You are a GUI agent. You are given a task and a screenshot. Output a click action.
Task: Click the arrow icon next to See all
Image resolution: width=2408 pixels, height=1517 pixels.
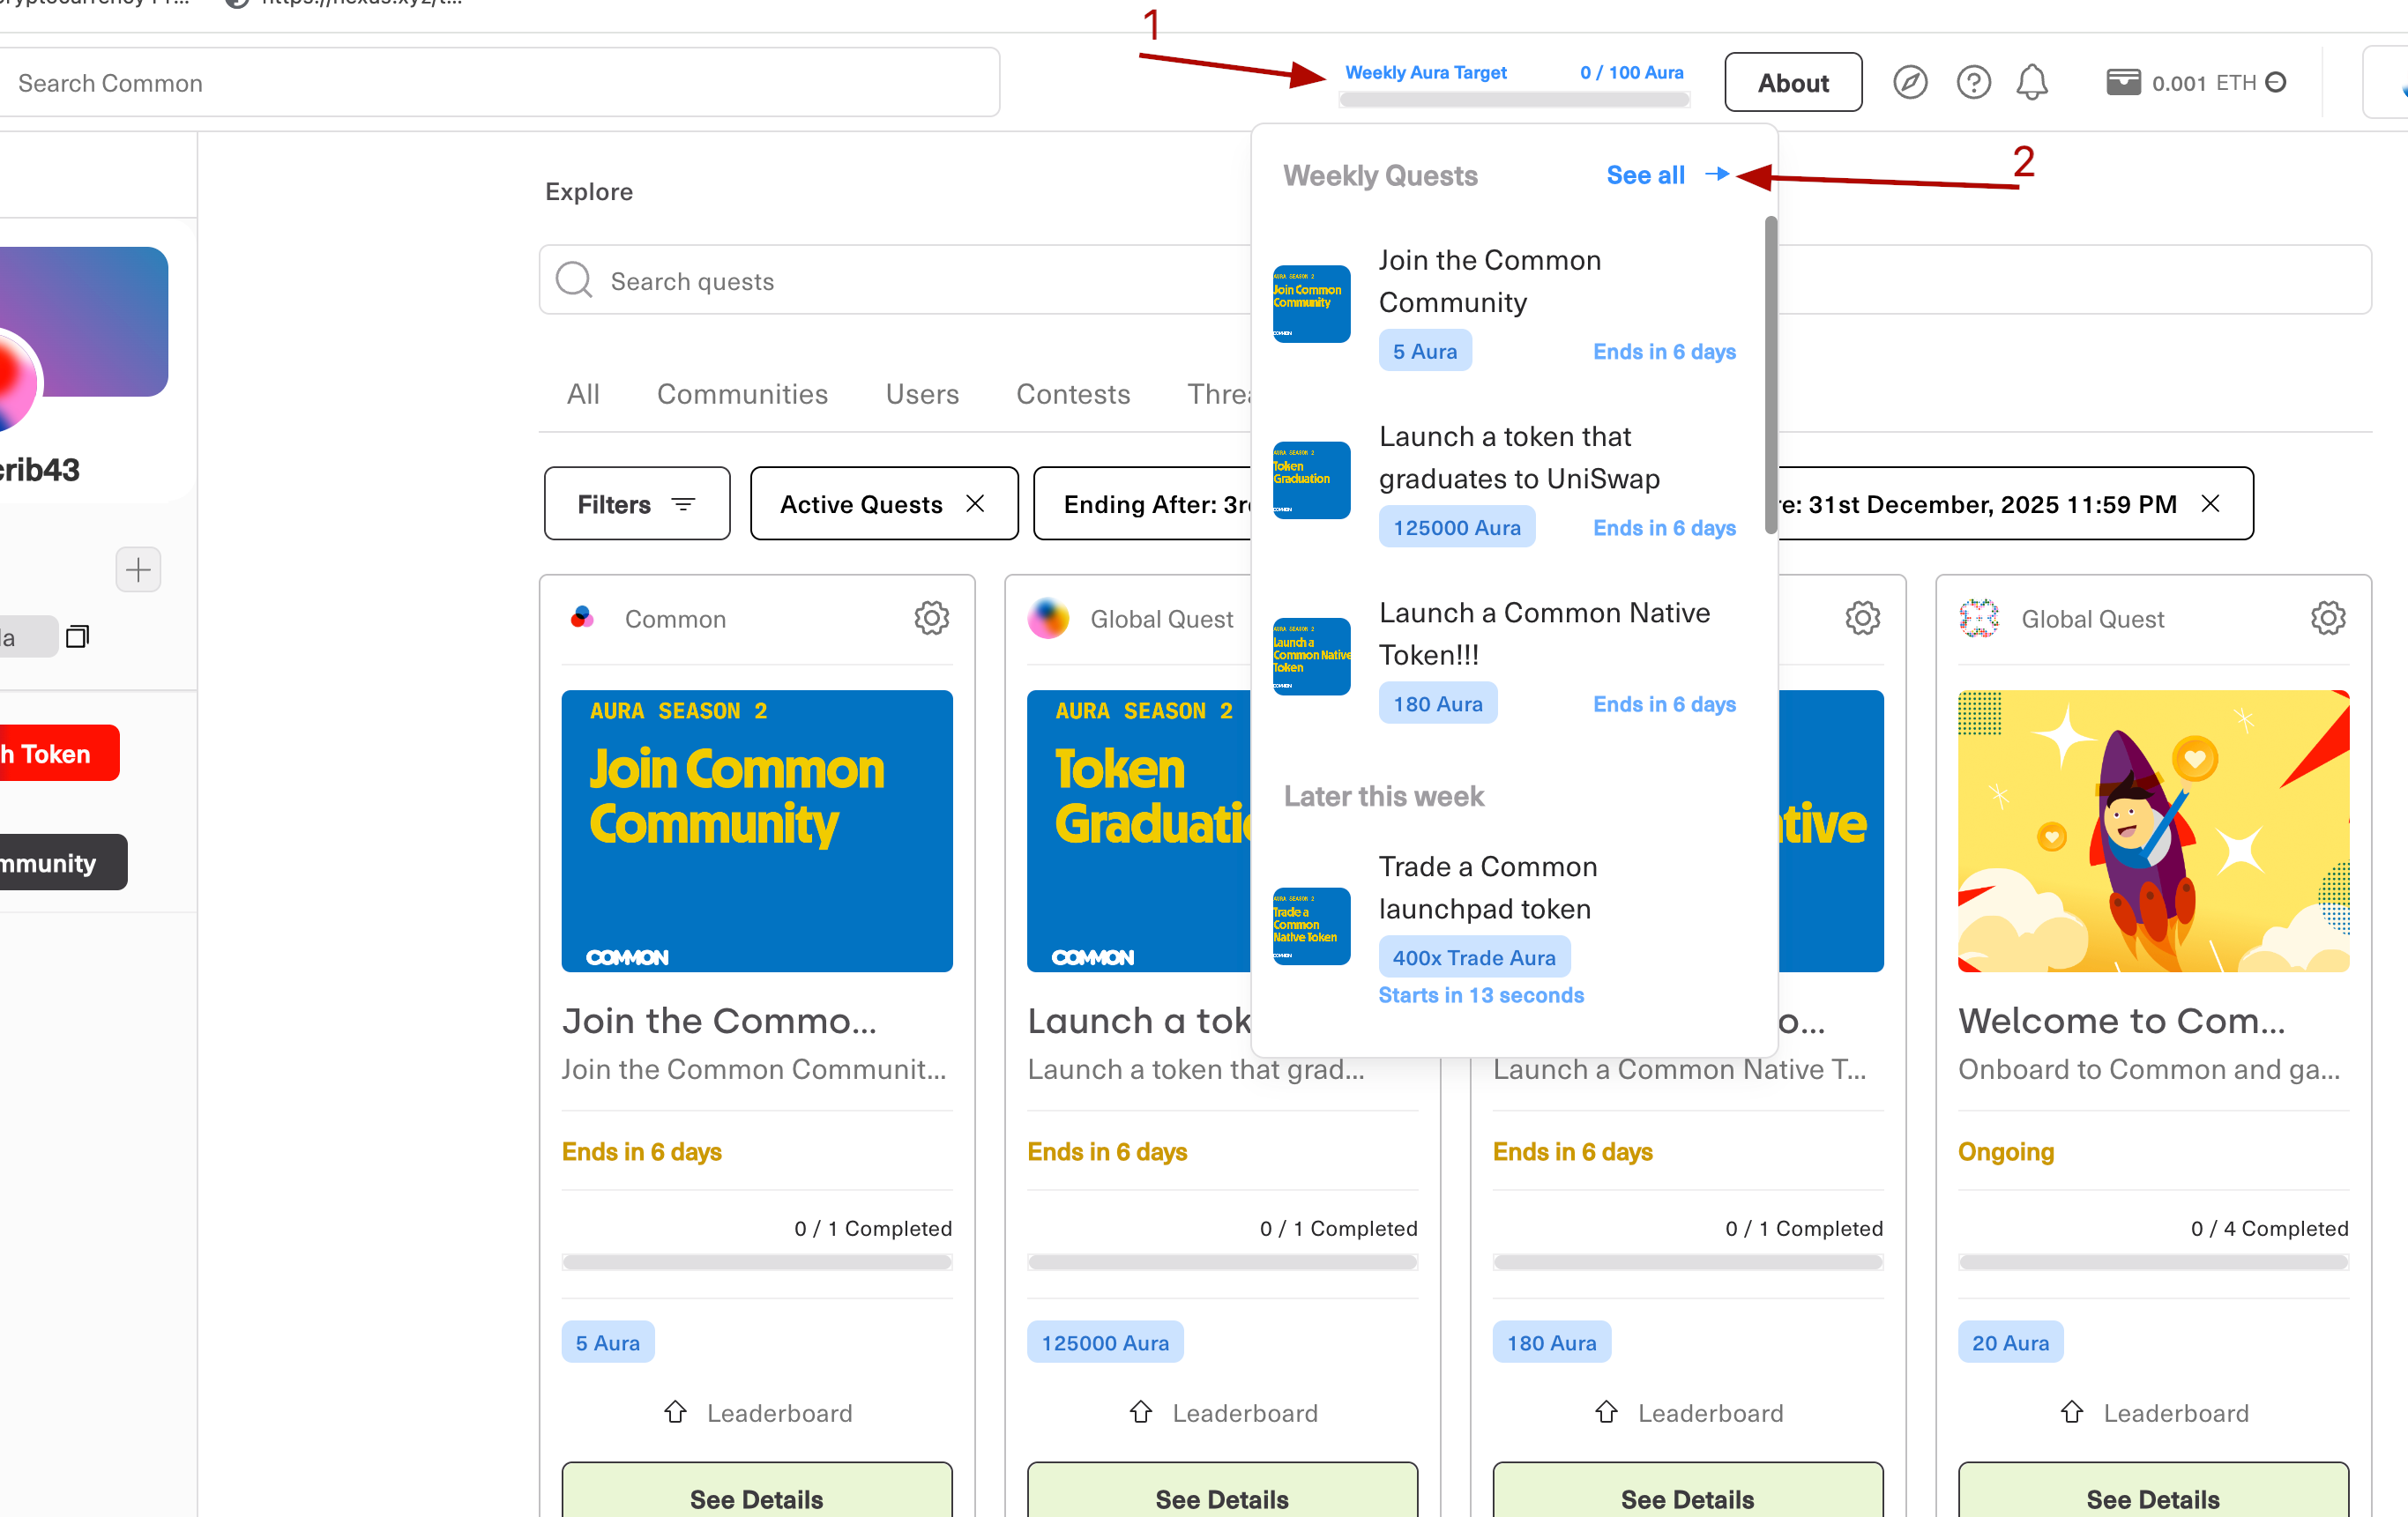click(x=1717, y=174)
